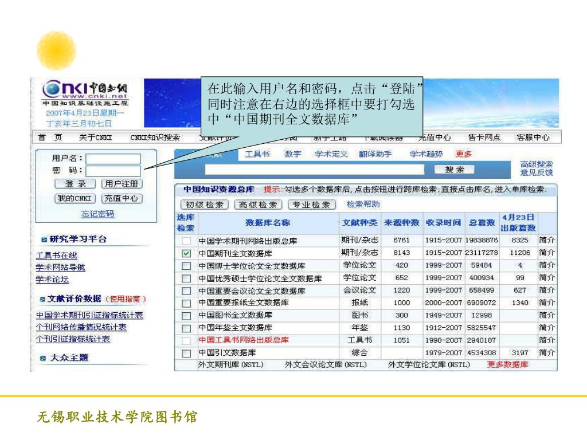
Task: Check the 中国重要会议论文全文数据库 checkbox
Action: pyautogui.click(x=186, y=290)
